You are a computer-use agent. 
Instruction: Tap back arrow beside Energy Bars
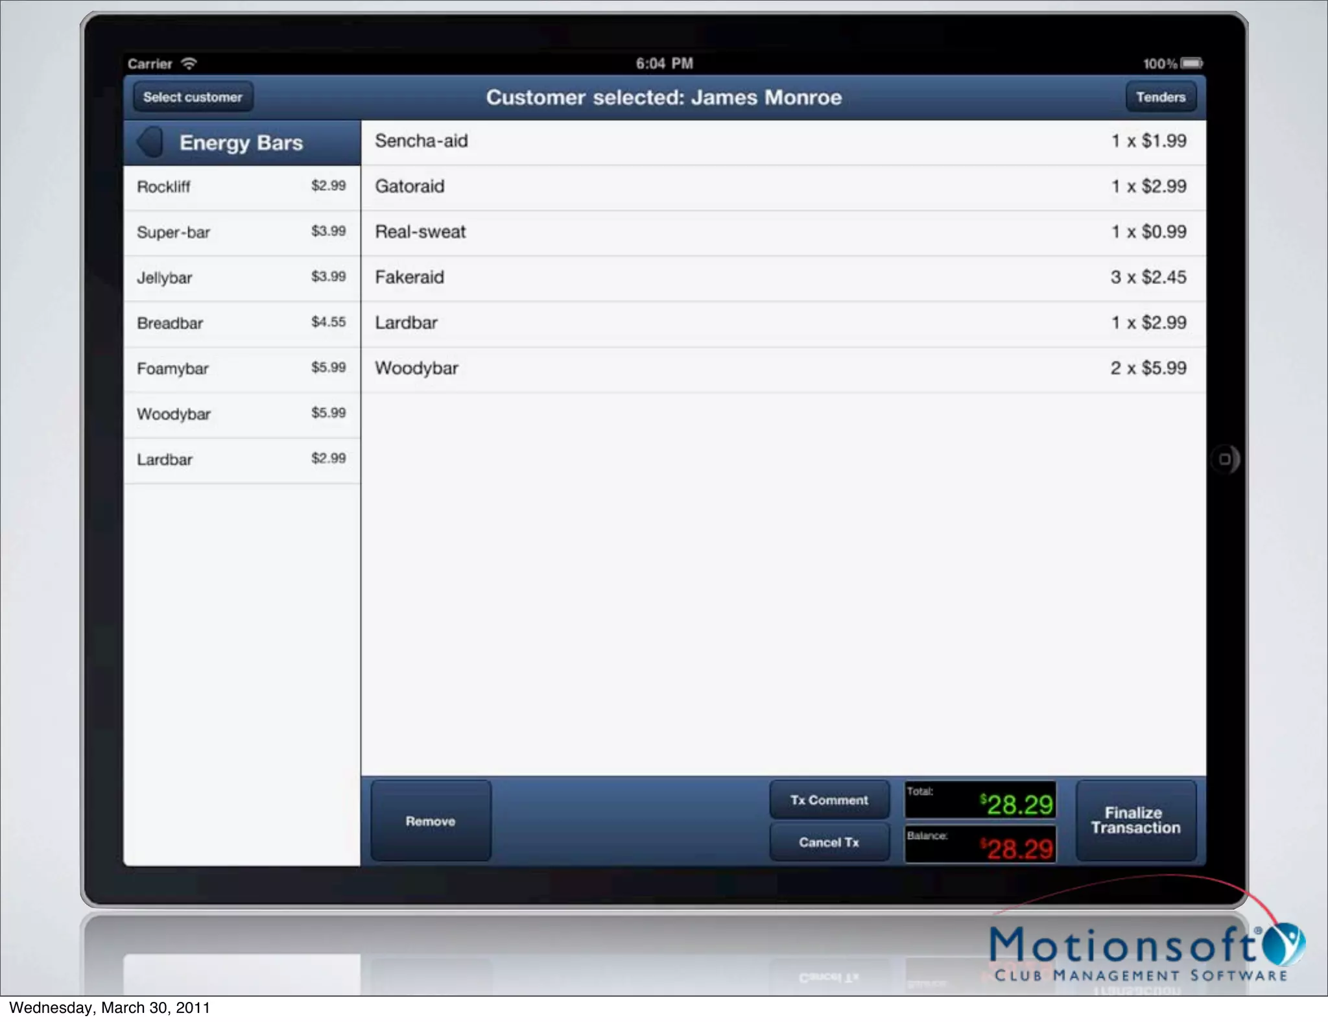point(150,142)
